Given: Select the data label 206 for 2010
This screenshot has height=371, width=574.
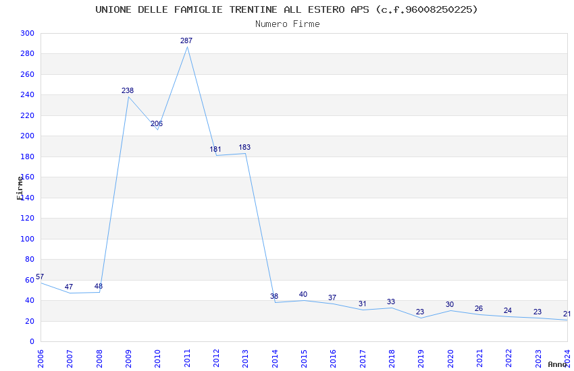Looking at the screenshot, I should click(x=157, y=123).
